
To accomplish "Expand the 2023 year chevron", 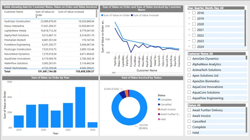I will pos(189,41).
